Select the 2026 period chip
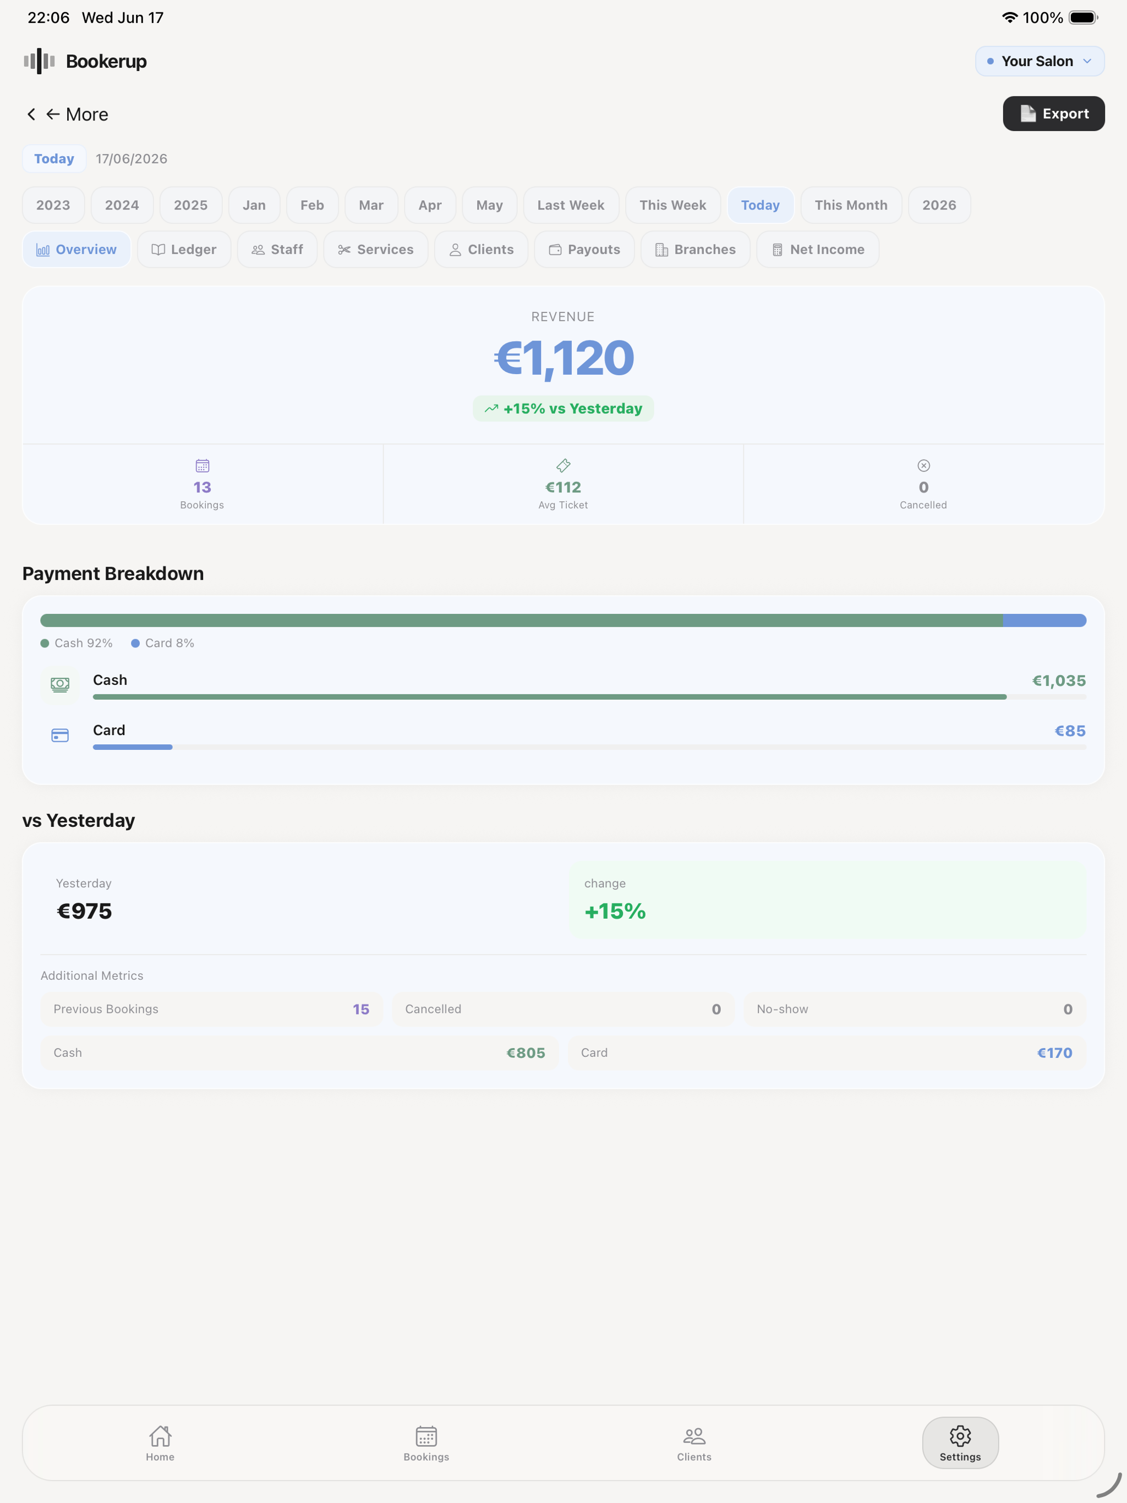 pos(939,205)
